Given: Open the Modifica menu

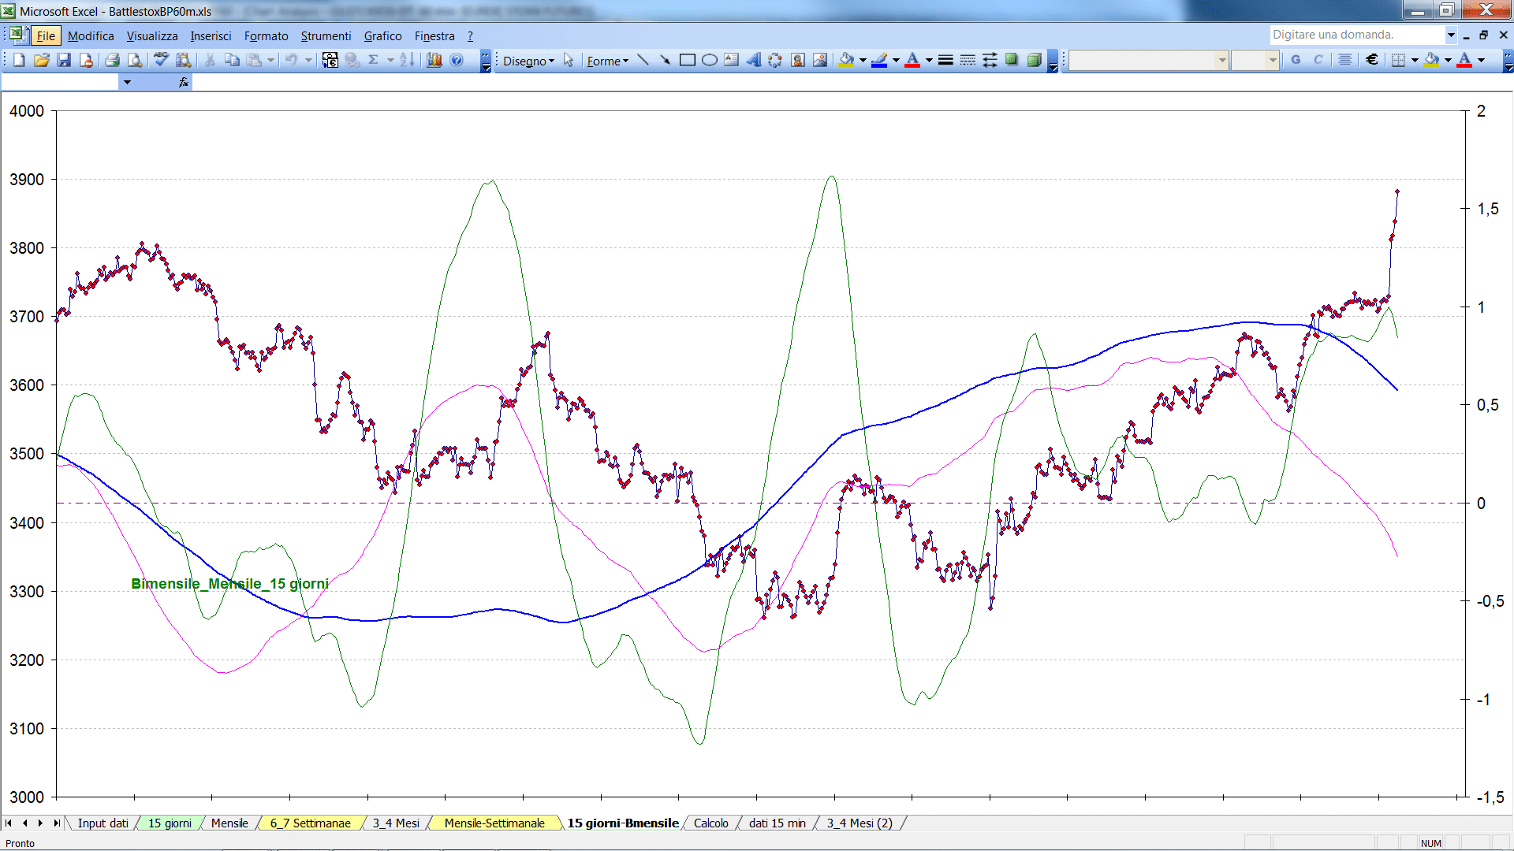Looking at the screenshot, I should tap(91, 35).
